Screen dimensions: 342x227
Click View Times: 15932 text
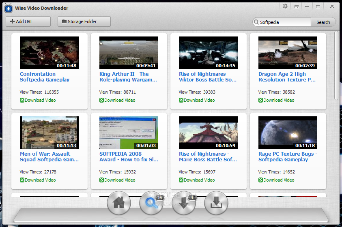pyautogui.click(x=118, y=172)
